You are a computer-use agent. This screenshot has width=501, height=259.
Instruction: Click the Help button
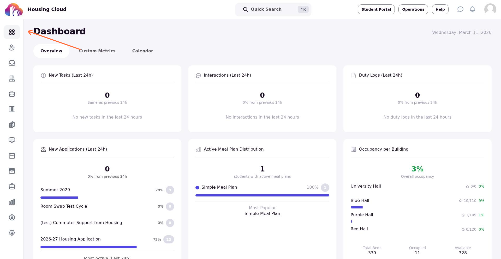[x=440, y=9]
